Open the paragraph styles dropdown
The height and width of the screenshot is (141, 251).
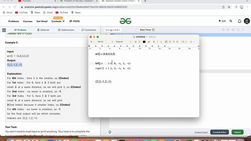[x=92, y=42]
